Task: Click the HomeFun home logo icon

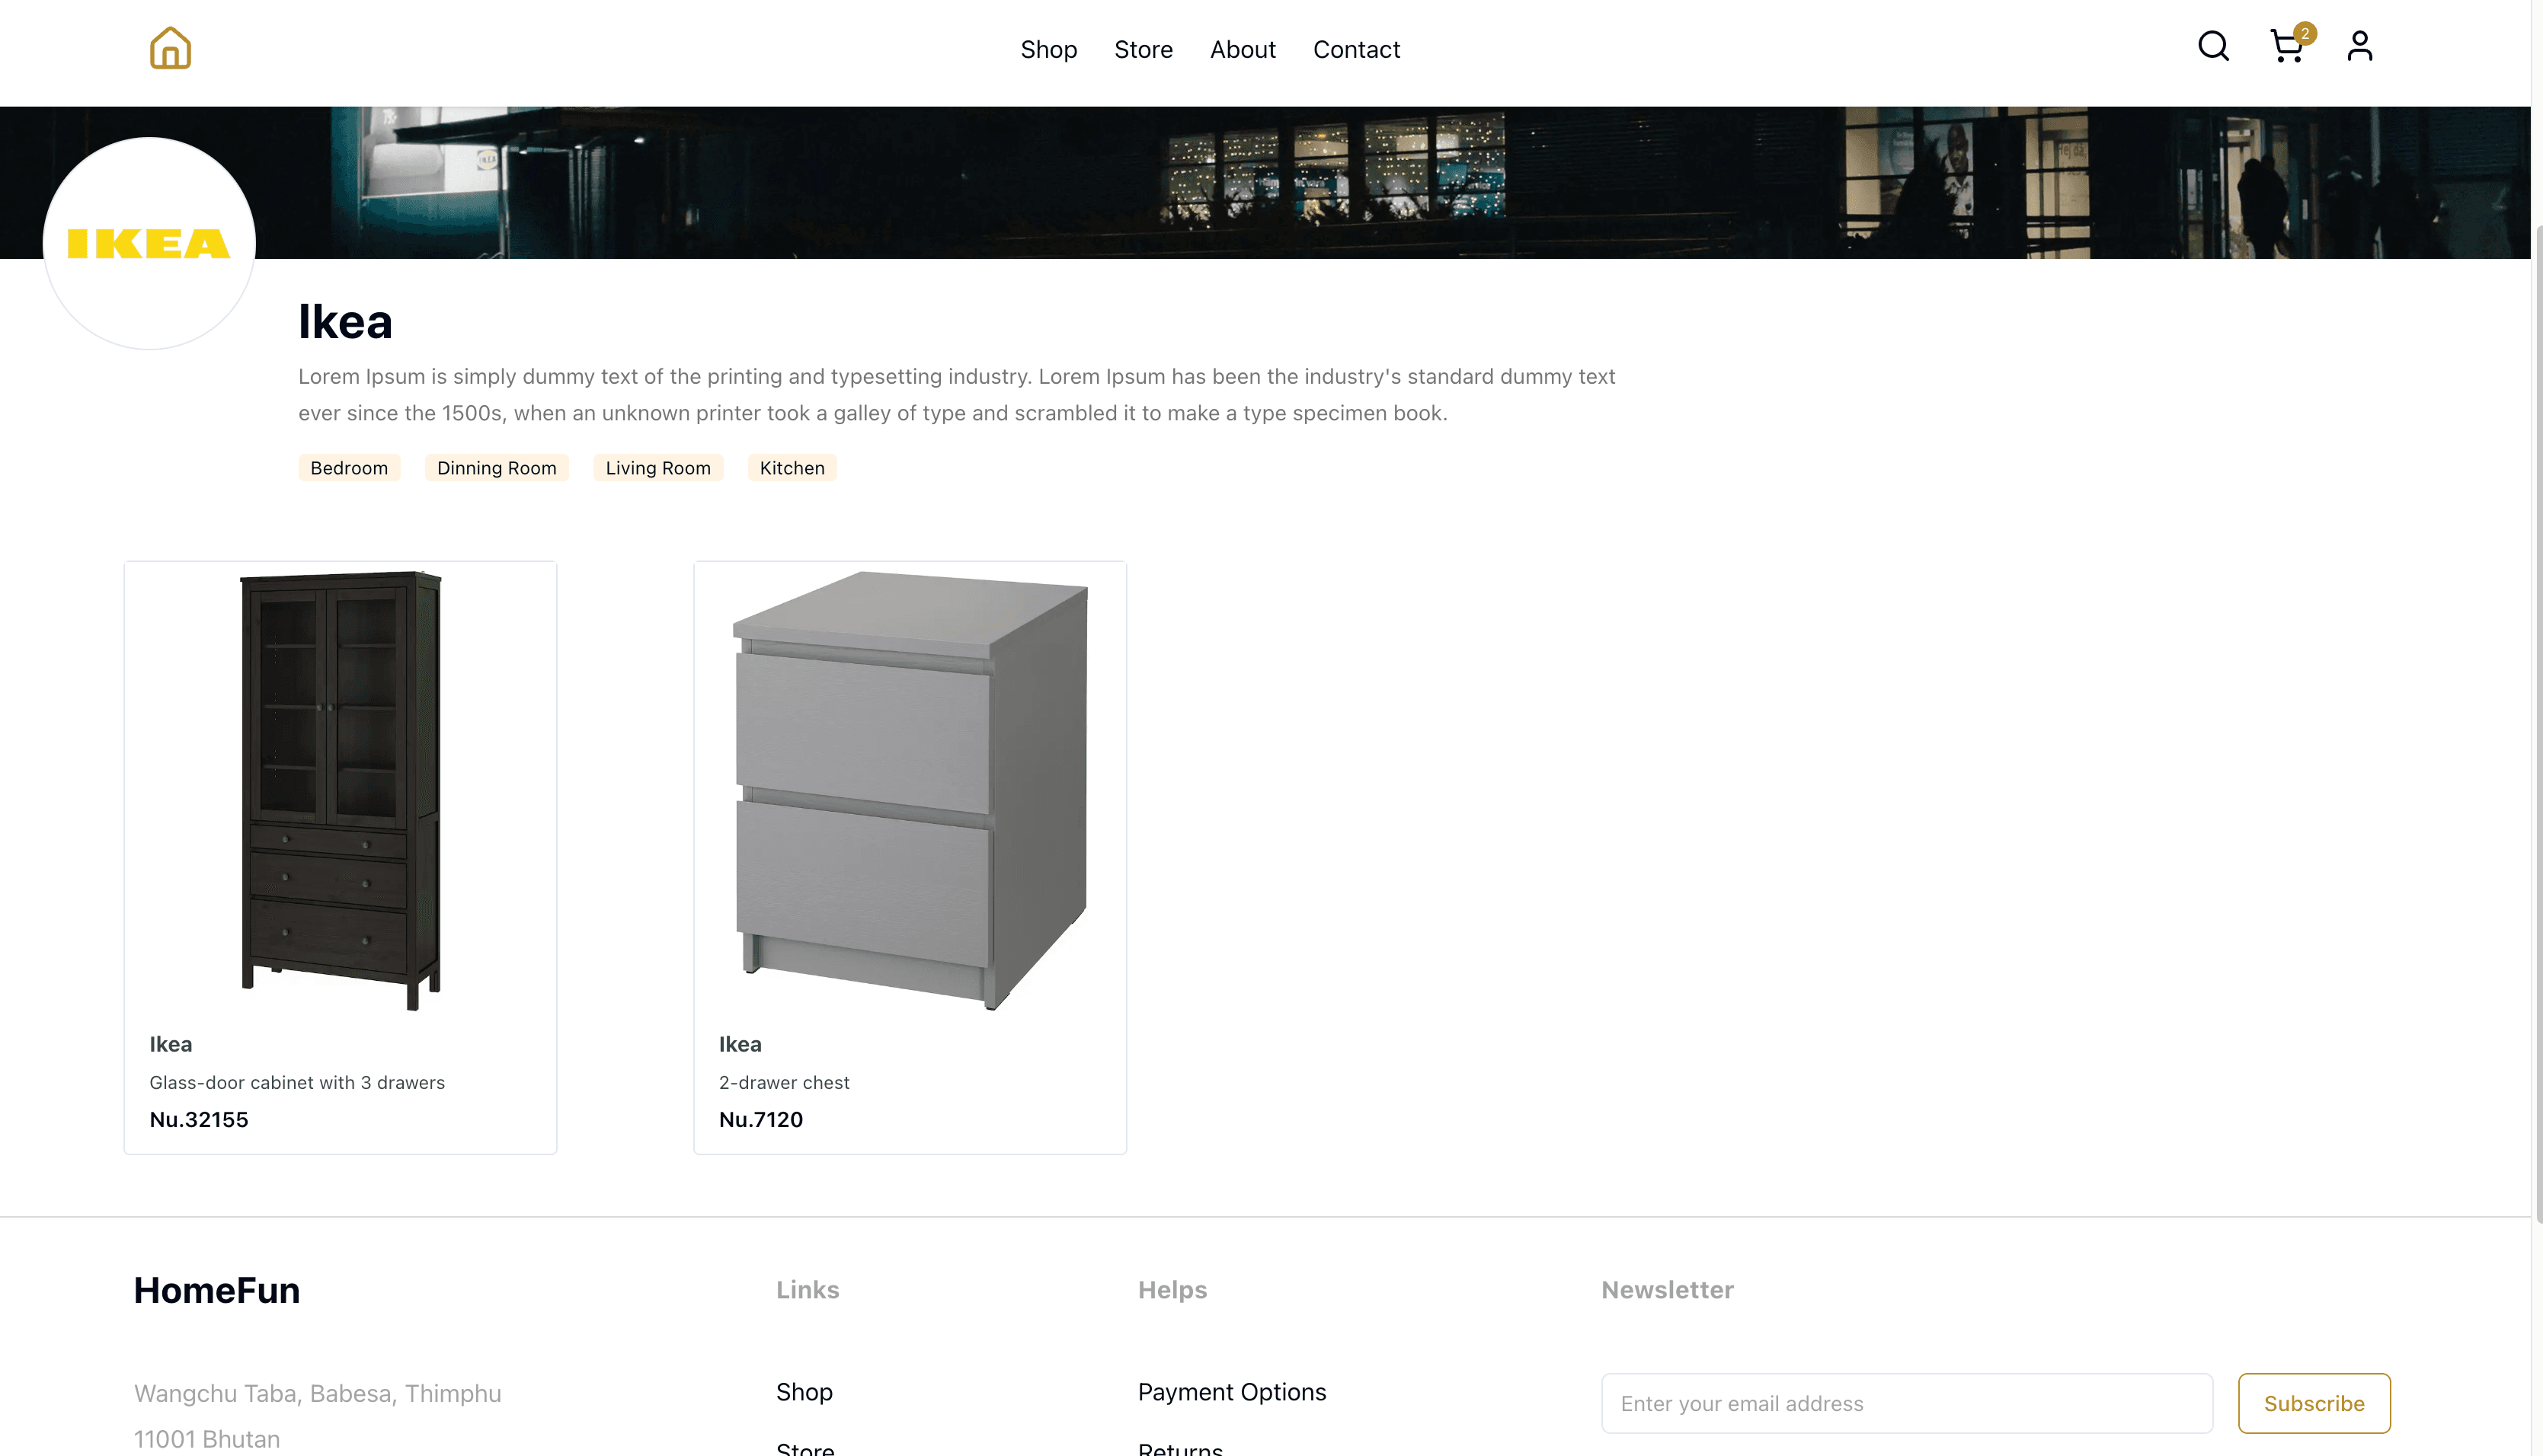Action: (170, 48)
